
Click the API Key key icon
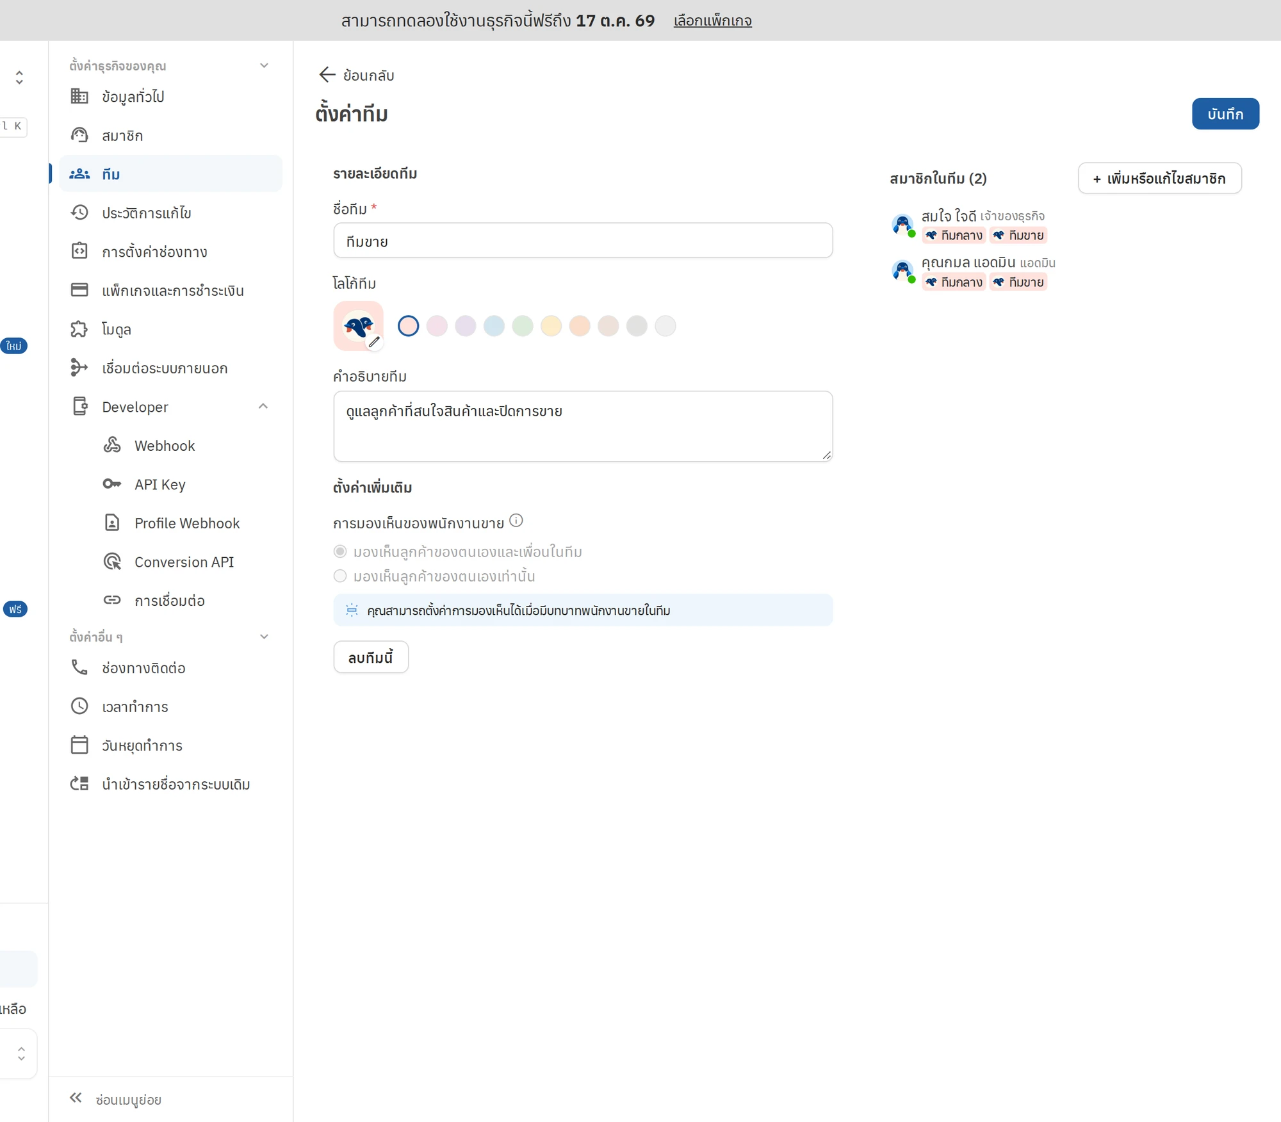pyautogui.click(x=112, y=484)
